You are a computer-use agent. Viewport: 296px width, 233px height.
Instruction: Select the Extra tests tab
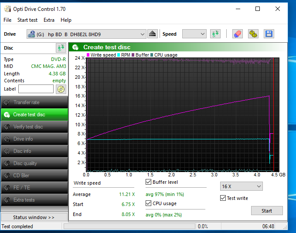pyautogui.click(x=34, y=200)
